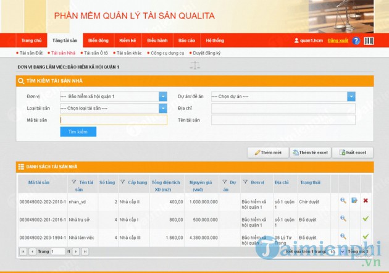Sort by Mã tài sản column header
Viewport: 389px width, 273px height.
click(x=39, y=182)
